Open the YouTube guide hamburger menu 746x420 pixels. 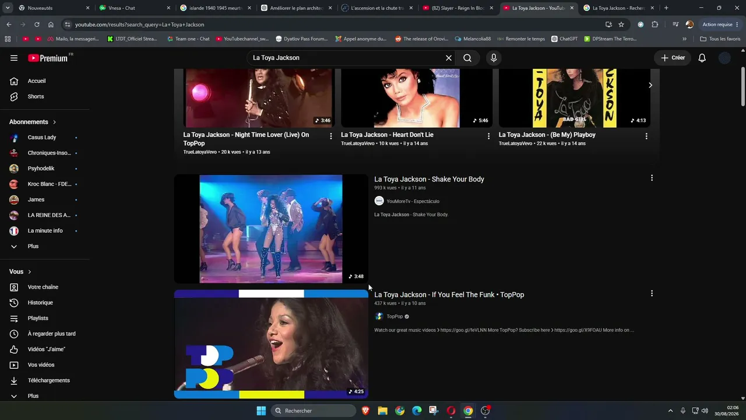(x=14, y=58)
